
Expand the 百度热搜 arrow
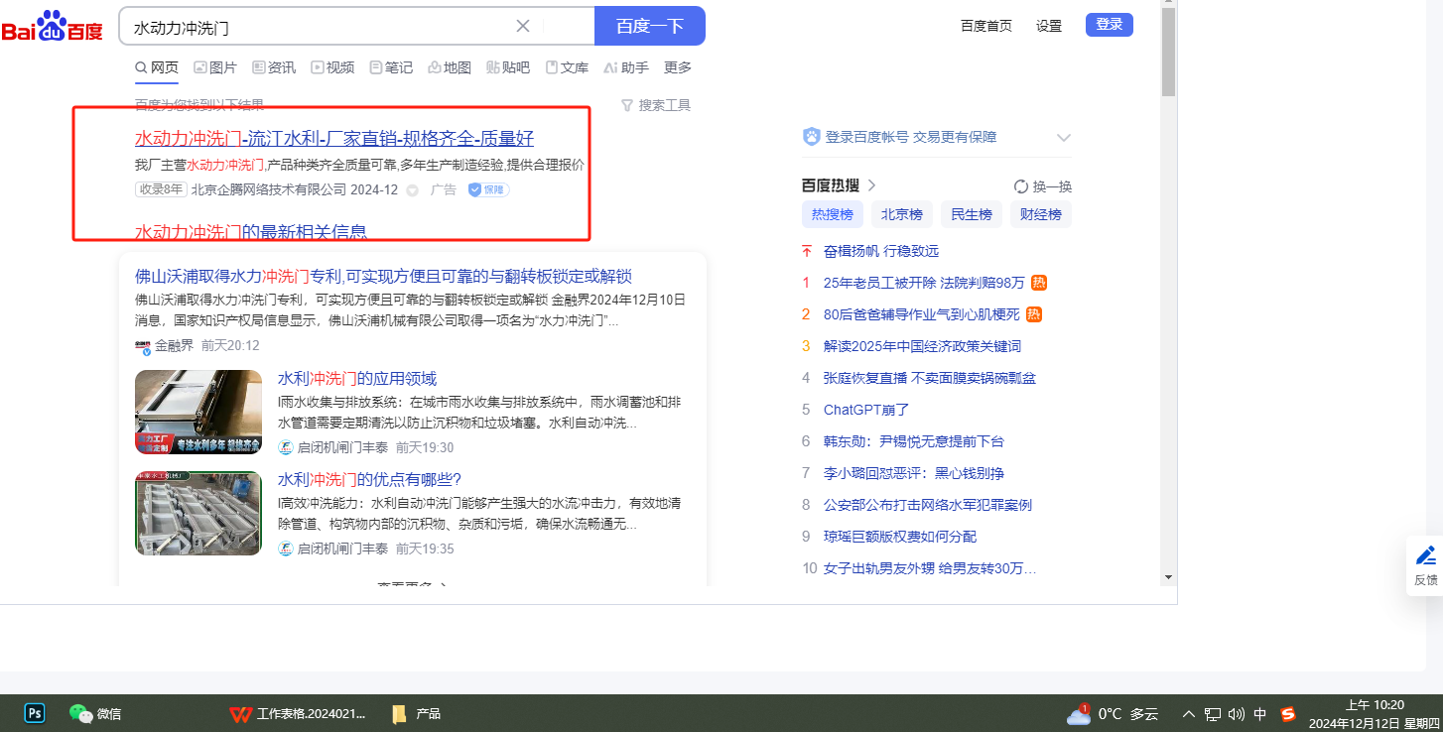coord(872,185)
